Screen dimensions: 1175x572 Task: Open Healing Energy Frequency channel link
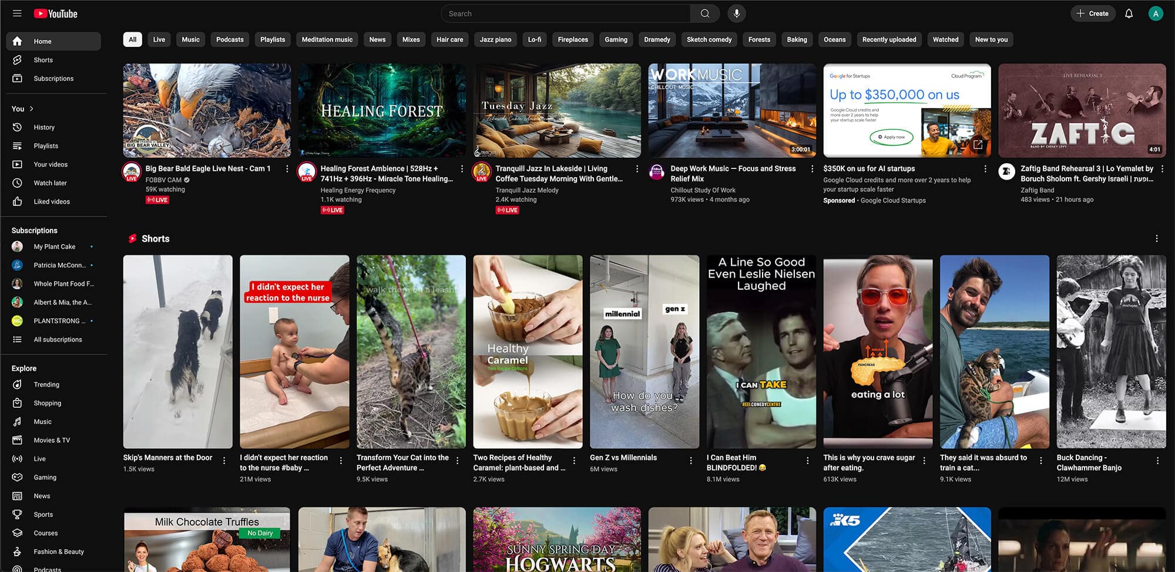[x=358, y=190]
